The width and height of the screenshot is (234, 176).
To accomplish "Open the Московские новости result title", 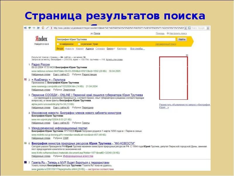I will pos(76,113).
